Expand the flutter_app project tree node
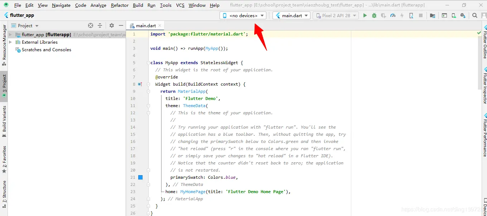Screen dimensions: 487x216 pos(10,35)
